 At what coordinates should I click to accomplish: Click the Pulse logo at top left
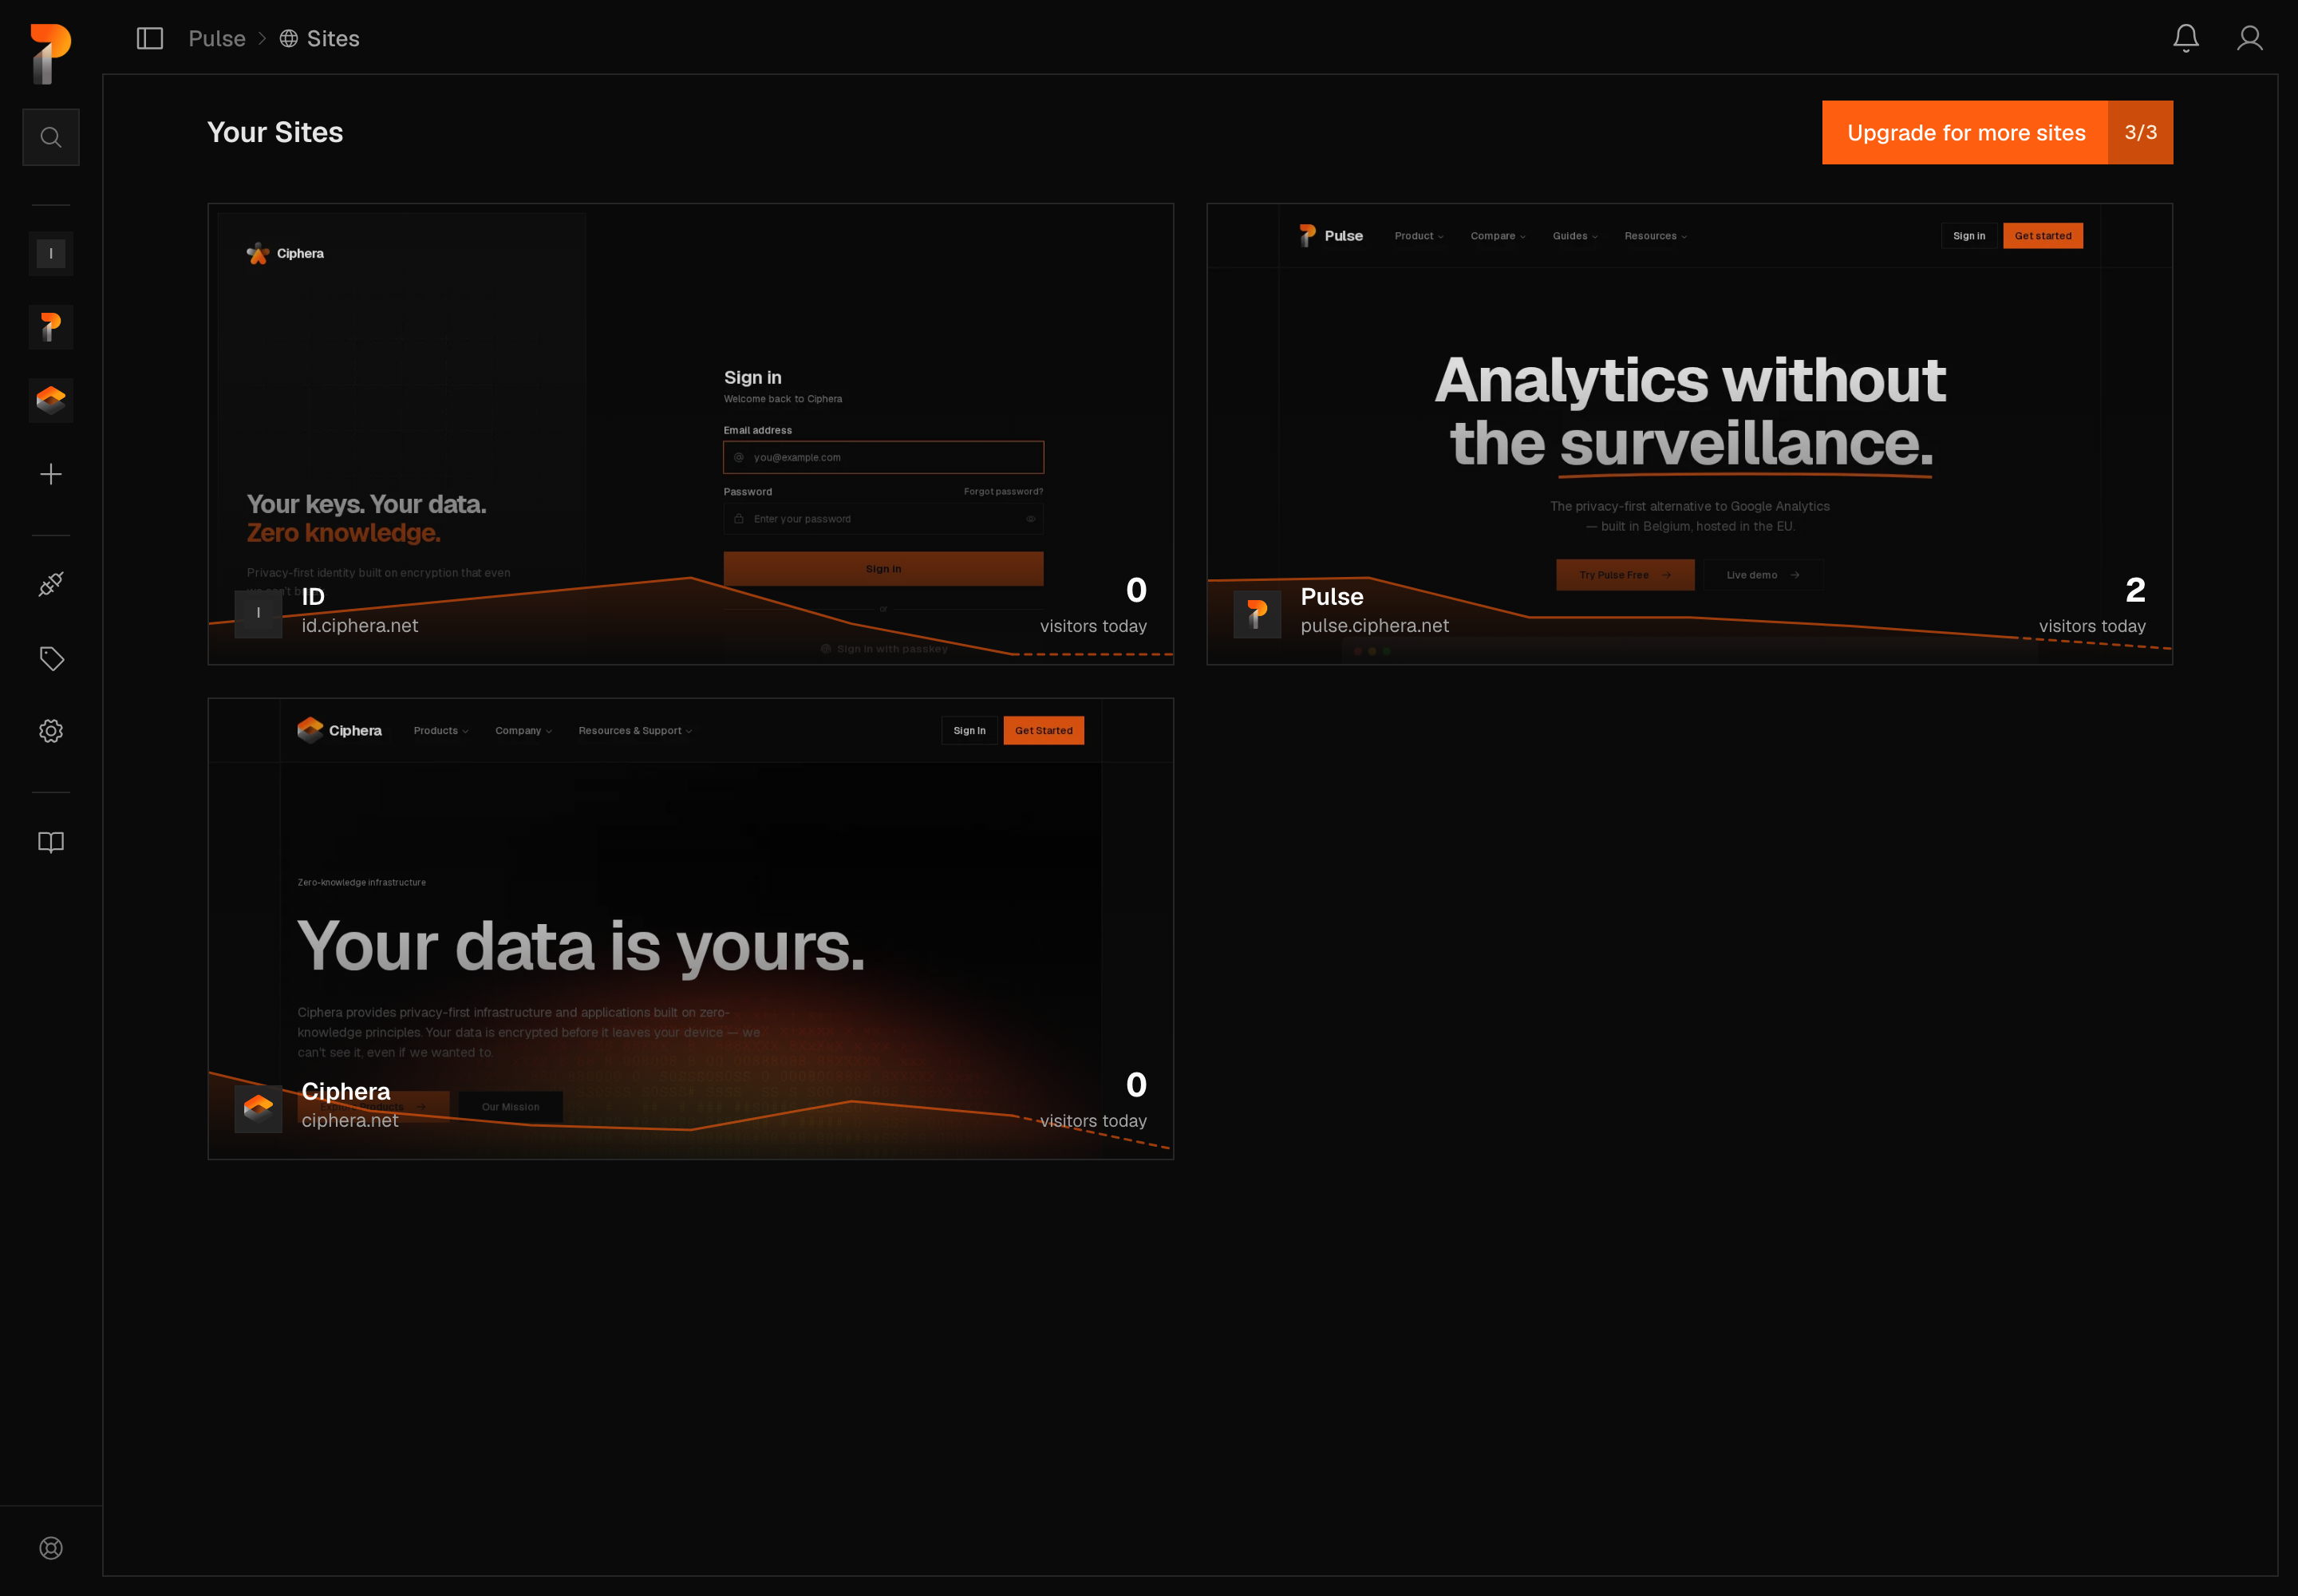pos(50,54)
